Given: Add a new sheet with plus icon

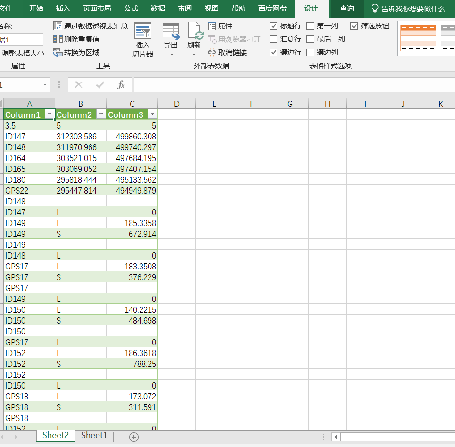Looking at the screenshot, I should pyautogui.click(x=134, y=437).
